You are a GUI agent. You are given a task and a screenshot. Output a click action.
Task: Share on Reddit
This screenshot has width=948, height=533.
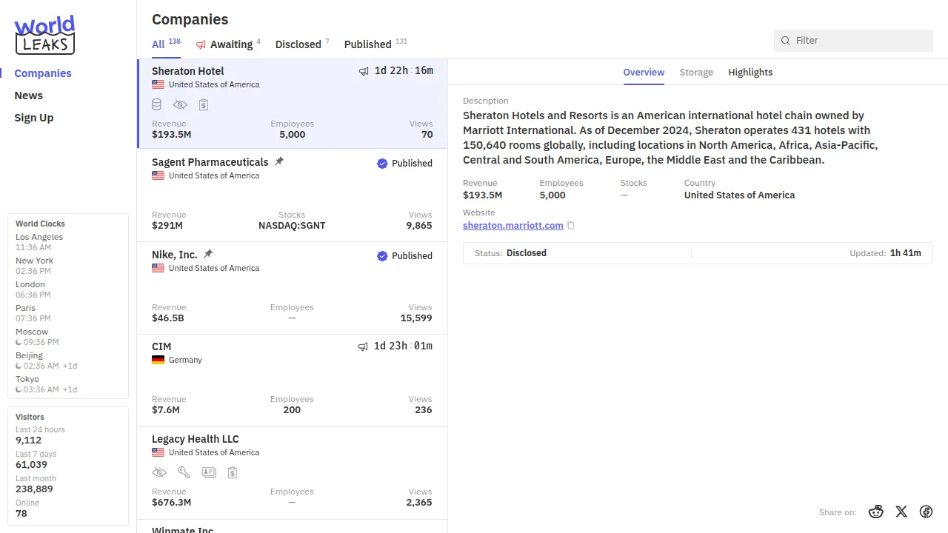[x=876, y=512]
